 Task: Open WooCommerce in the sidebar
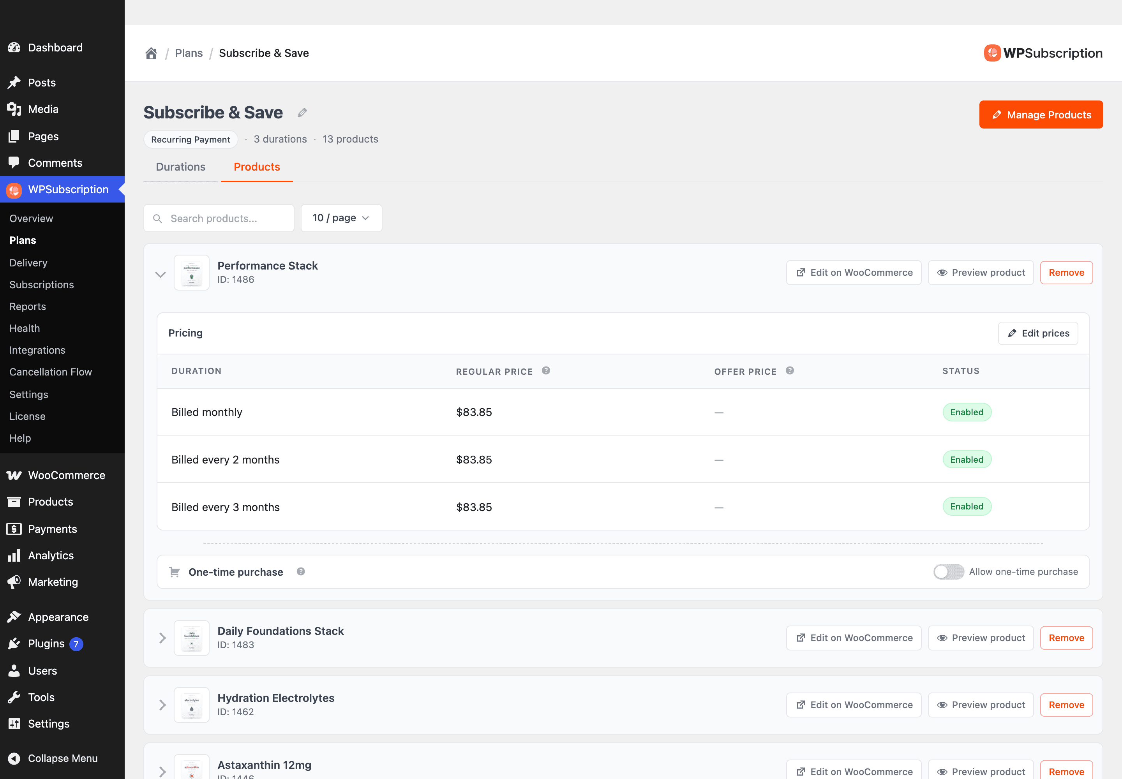(62, 475)
